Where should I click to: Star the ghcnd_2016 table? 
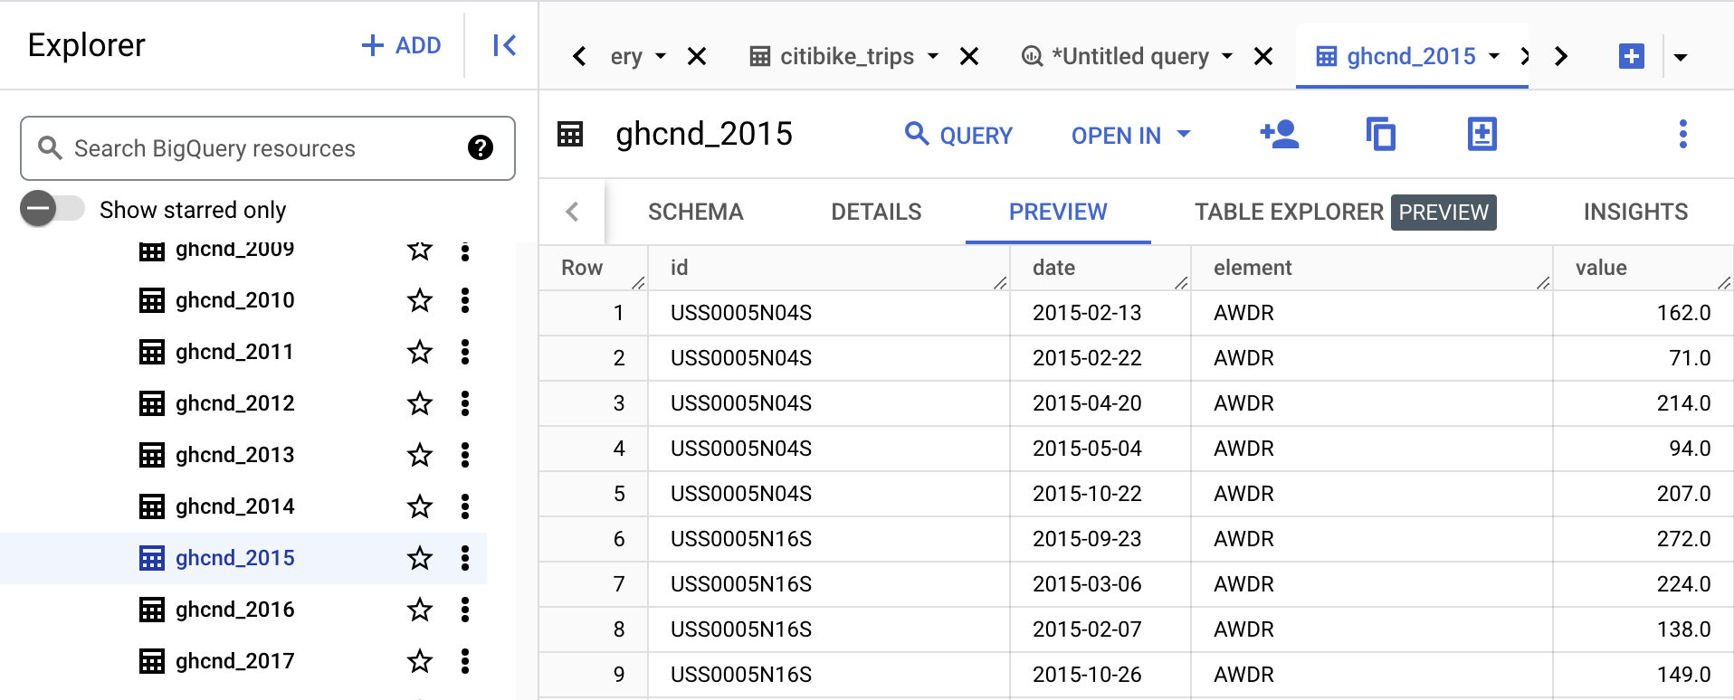[420, 610]
